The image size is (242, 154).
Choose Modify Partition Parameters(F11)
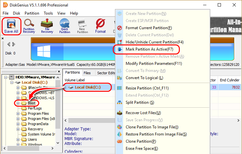[154, 64]
